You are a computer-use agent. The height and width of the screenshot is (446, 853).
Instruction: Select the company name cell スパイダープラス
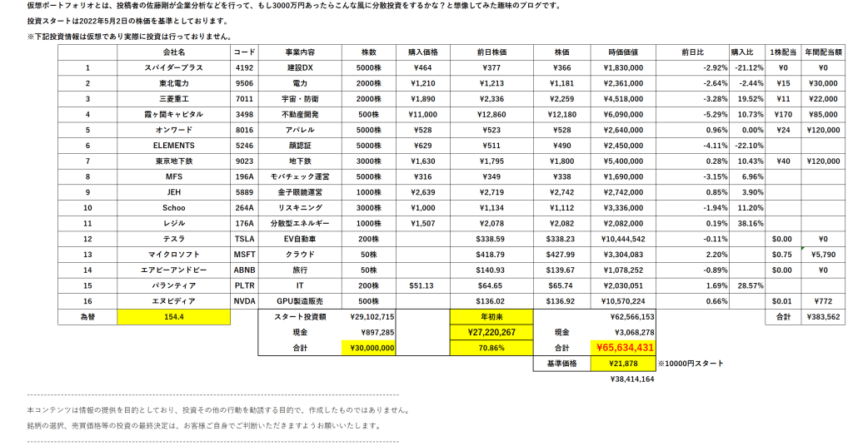(x=173, y=68)
